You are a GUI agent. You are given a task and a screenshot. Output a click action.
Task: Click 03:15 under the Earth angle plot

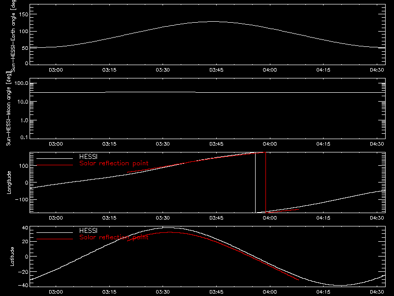(x=109, y=70)
